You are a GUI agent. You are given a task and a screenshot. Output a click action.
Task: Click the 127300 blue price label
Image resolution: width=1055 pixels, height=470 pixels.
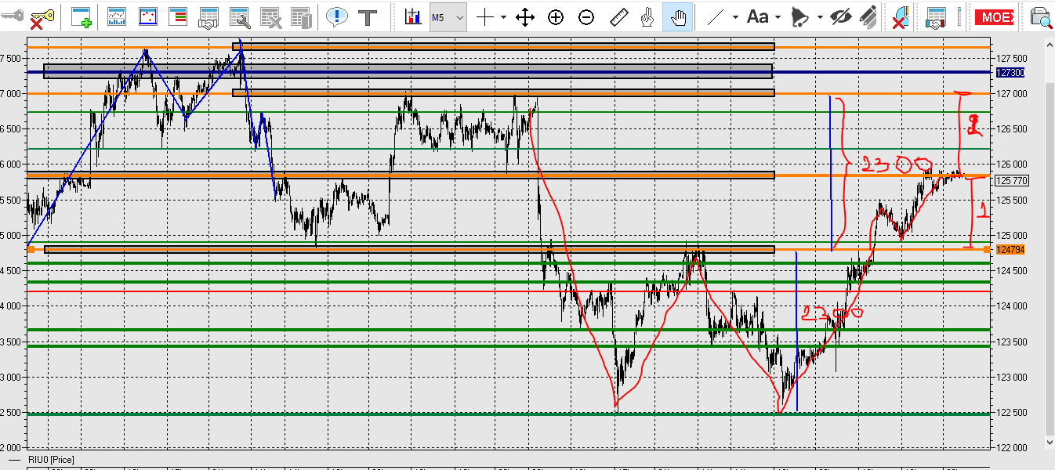tap(1010, 73)
